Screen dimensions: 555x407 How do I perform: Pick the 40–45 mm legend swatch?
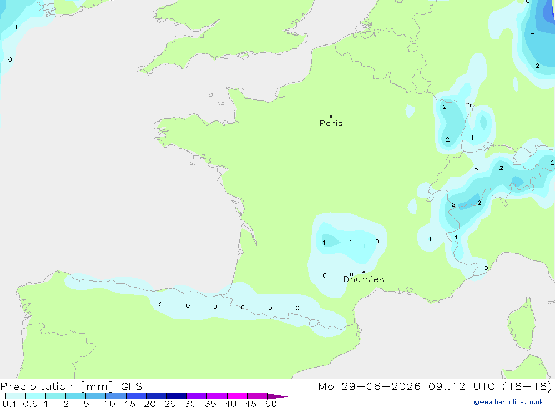click(237, 396)
